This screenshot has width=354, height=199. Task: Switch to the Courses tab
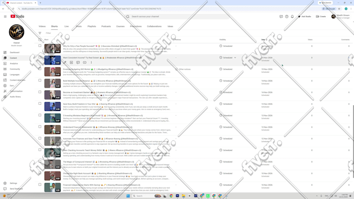click(120, 27)
